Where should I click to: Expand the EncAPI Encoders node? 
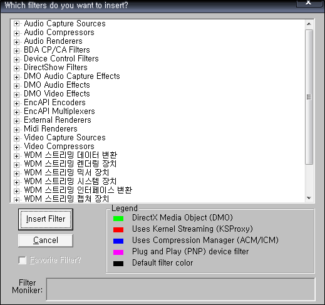click(x=16, y=103)
